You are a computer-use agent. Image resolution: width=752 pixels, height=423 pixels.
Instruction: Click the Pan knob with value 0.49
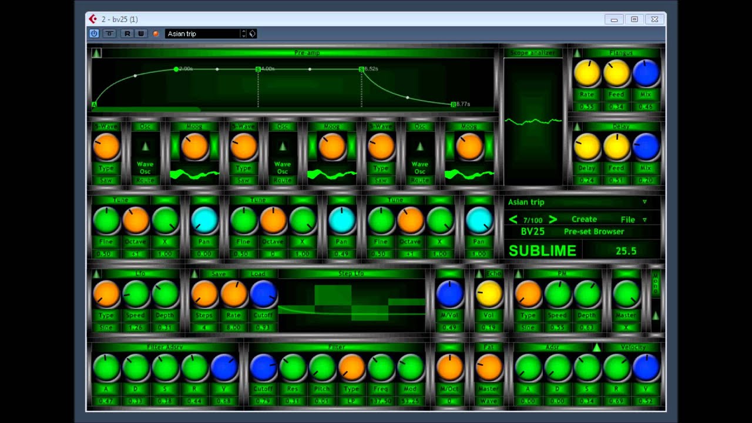point(342,220)
